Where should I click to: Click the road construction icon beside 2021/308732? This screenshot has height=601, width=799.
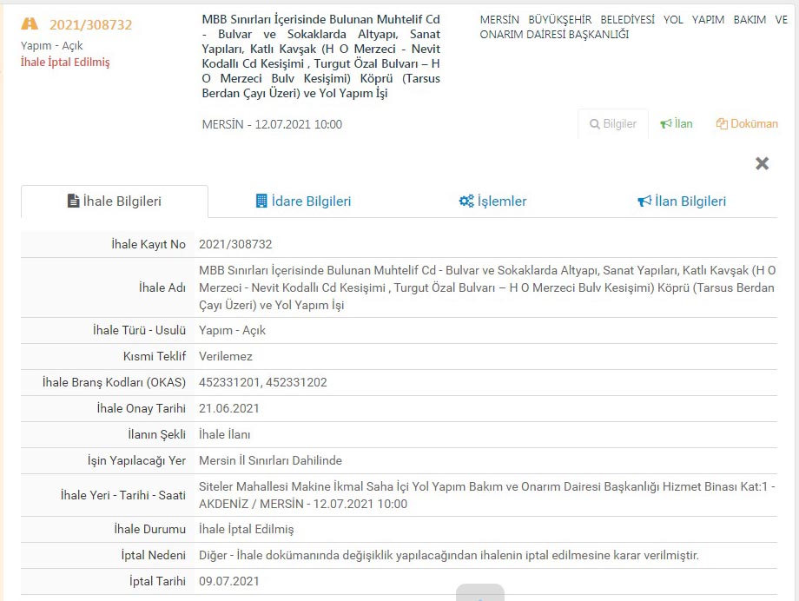pos(30,23)
